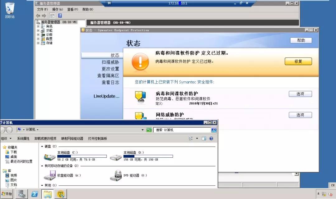Open the 组织 dropdown menu
This screenshot has height=199, width=336.
[6, 138]
